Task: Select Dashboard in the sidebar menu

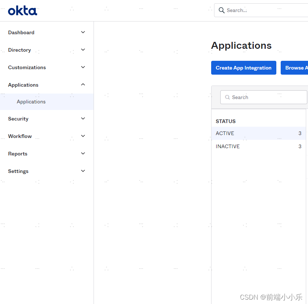Action: [21, 32]
